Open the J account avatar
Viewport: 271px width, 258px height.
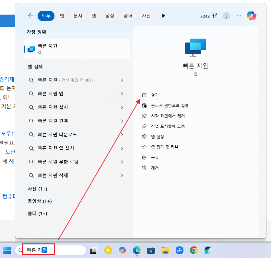(x=226, y=16)
